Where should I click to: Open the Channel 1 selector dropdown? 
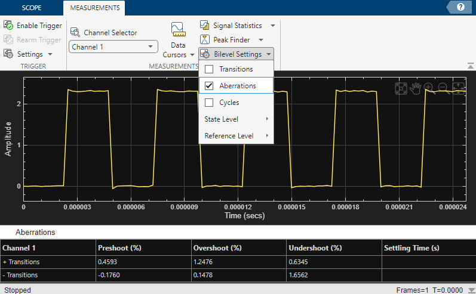113,47
